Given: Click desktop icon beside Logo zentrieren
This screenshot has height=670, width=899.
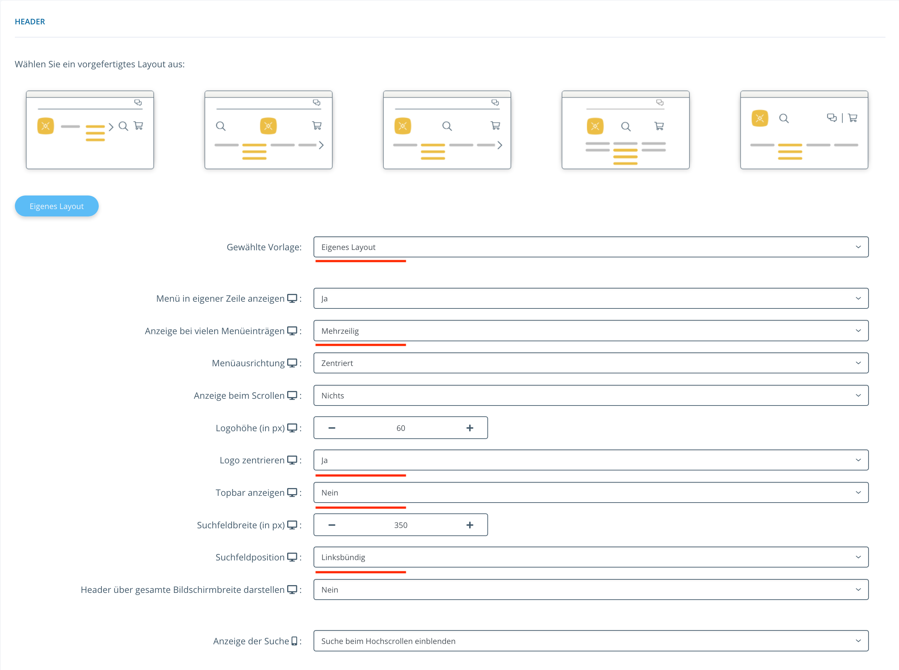Looking at the screenshot, I should 292,460.
